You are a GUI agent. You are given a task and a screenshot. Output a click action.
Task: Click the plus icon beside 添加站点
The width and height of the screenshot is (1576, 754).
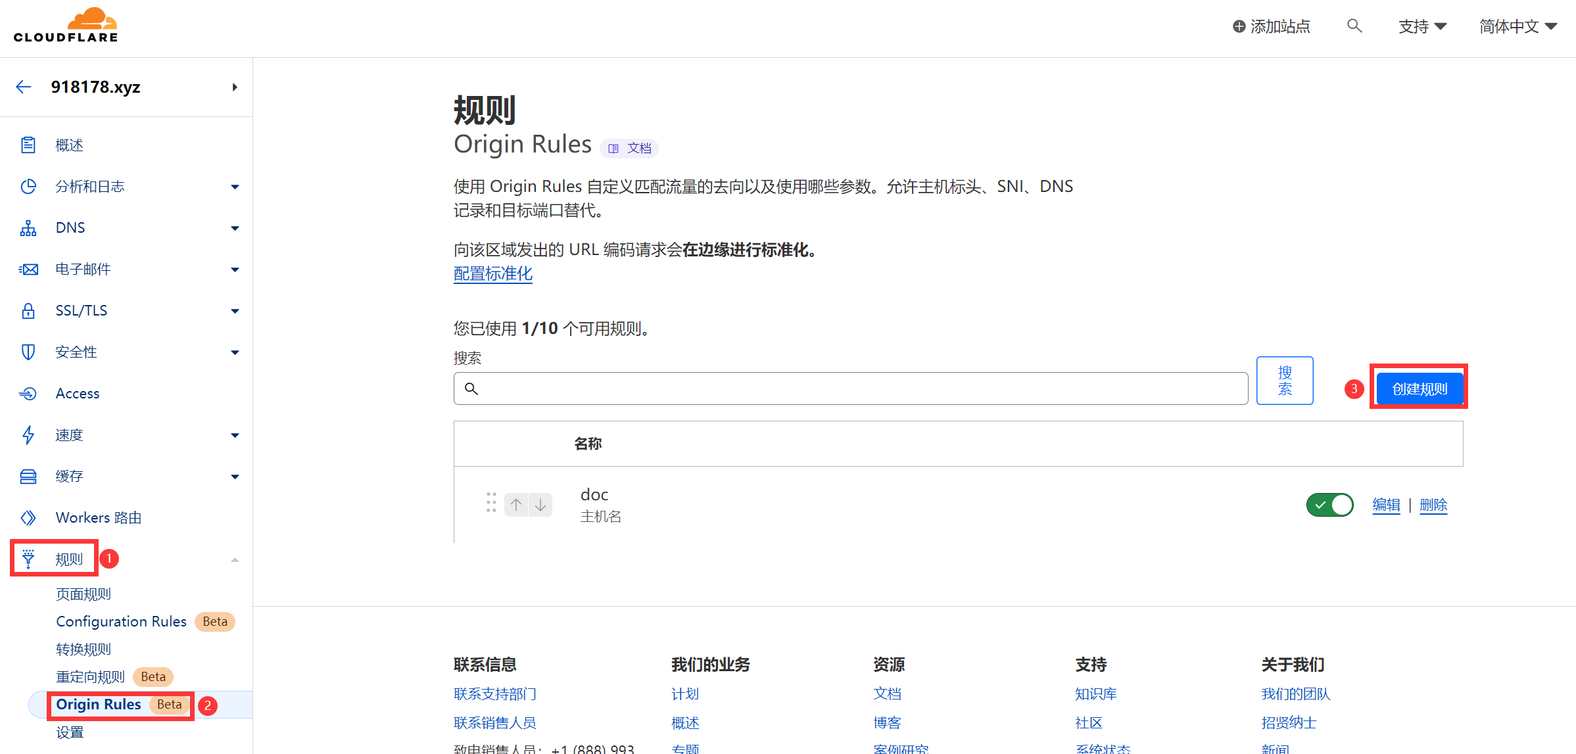pyautogui.click(x=1239, y=26)
